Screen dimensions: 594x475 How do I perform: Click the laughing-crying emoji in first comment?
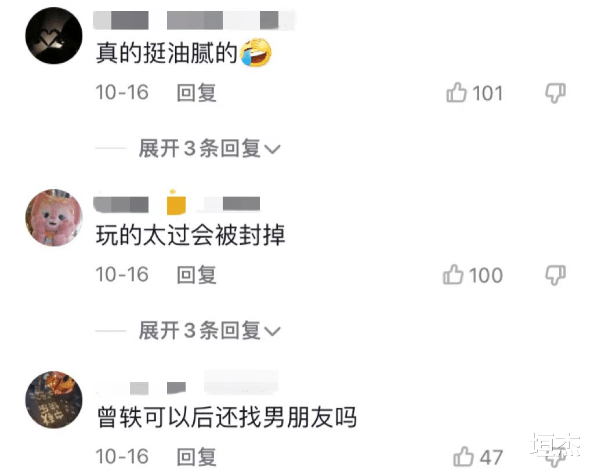pos(256,52)
